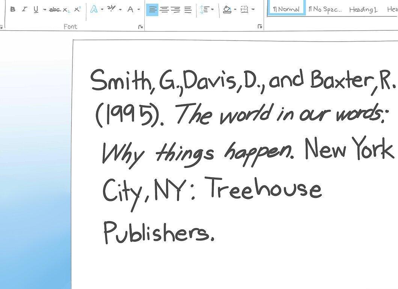
Task: Open the Font dialog launcher
Action: (x=140, y=27)
